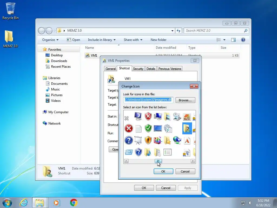Screen dimensions: 277x208
Task: Select the globe network computers icon
Action: [177, 141]
